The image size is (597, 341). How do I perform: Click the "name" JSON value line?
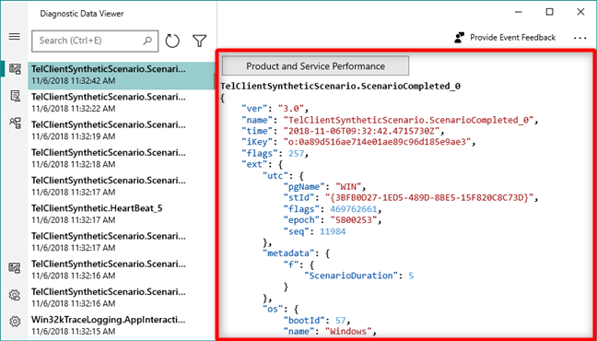[390, 120]
